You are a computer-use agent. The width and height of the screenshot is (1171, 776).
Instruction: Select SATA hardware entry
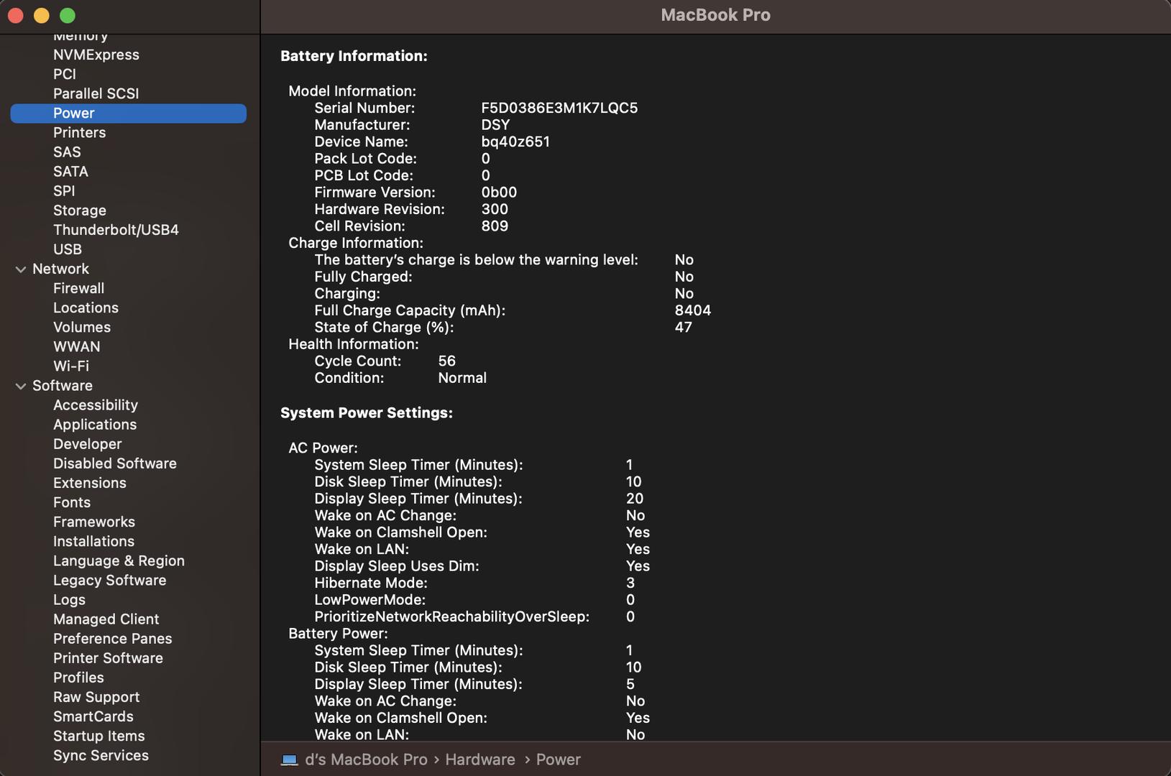70,171
